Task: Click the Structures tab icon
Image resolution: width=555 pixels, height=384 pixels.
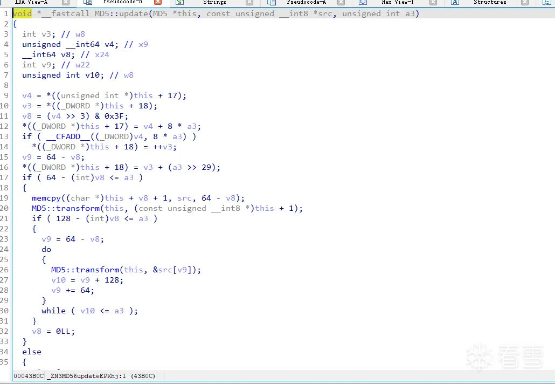Action: click(x=455, y=2)
